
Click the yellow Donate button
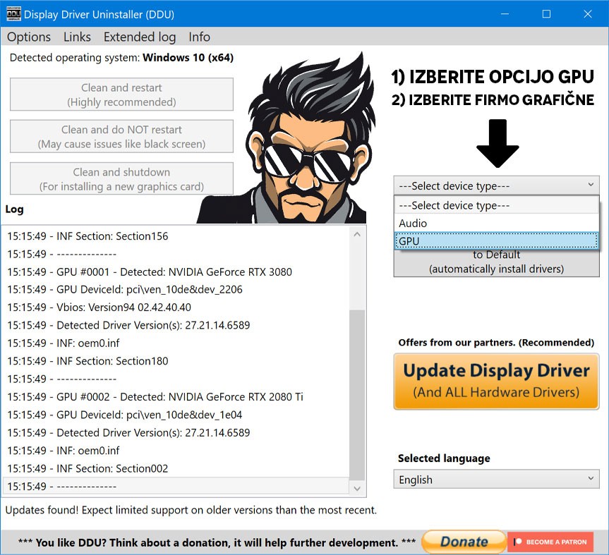(x=464, y=542)
